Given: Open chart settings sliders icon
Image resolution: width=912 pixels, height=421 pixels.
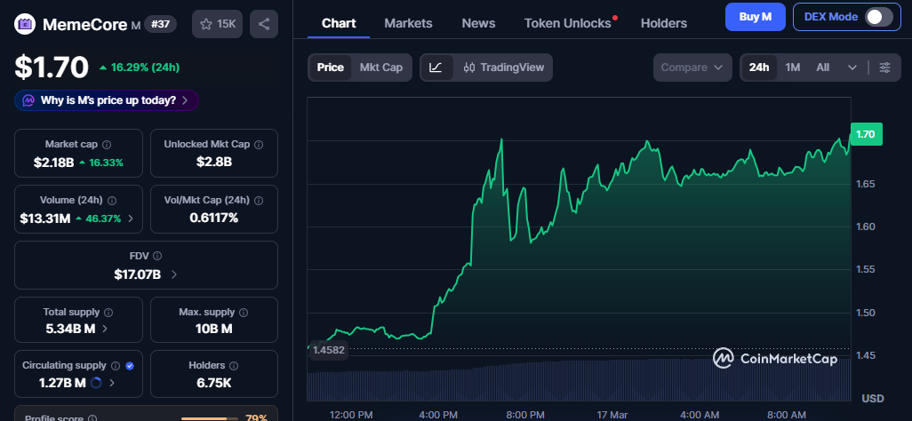Looking at the screenshot, I should (884, 68).
